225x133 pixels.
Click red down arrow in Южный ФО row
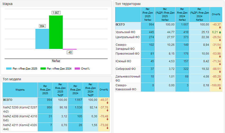[220, 64]
